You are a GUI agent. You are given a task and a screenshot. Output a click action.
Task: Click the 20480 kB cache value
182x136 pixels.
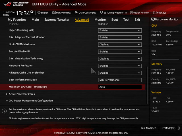click(x=103, y=24)
